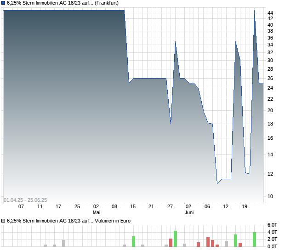
Task: Click the Stern Immobilien AG chart title
Action: (x=63, y=3)
